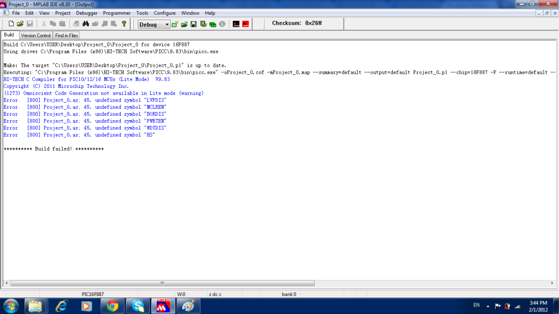Click the undefined symbol "MCLREN" error line
This screenshot has height=314, width=559.
[85, 107]
